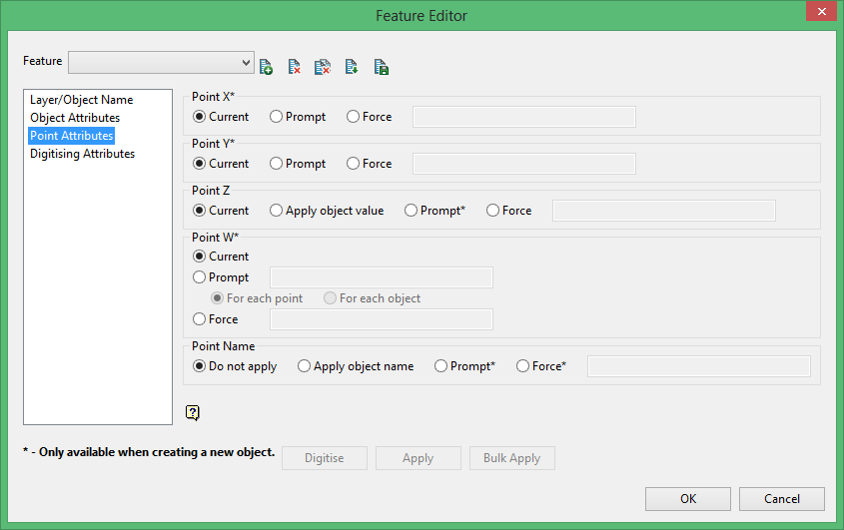The height and width of the screenshot is (530, 844).
Task: Choose Apply object value for Point Z
Action: [x=327, y=211]
